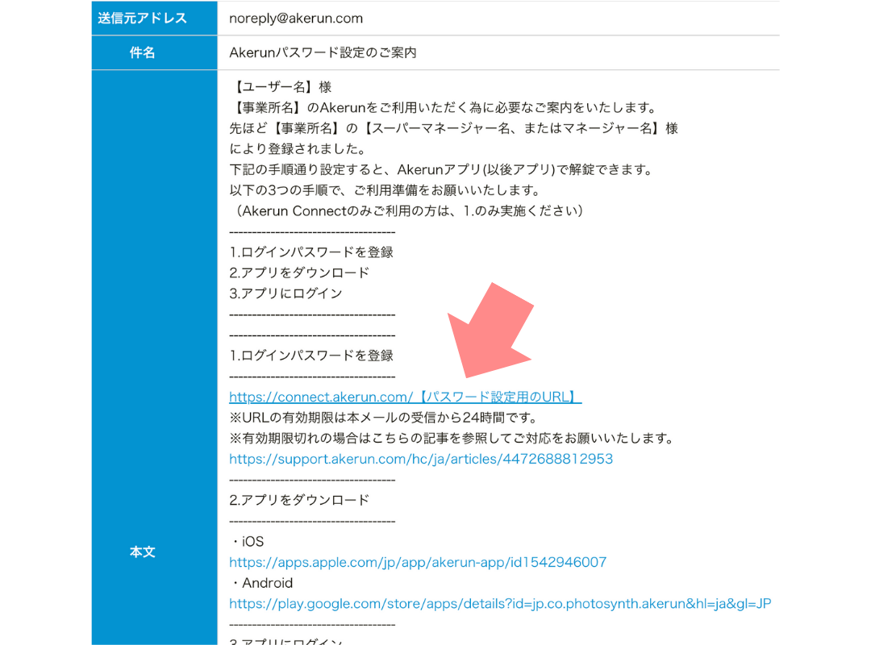
Task: Click the Akerun Connectのみご利用 parenthetical line
Action: [x=406, y=211]
